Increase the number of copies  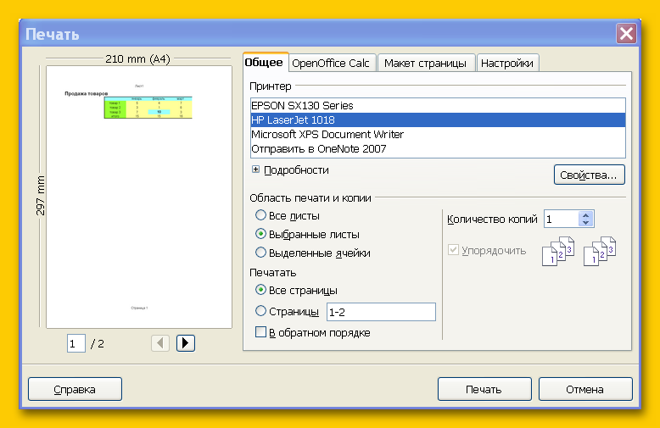click(585, 214)
